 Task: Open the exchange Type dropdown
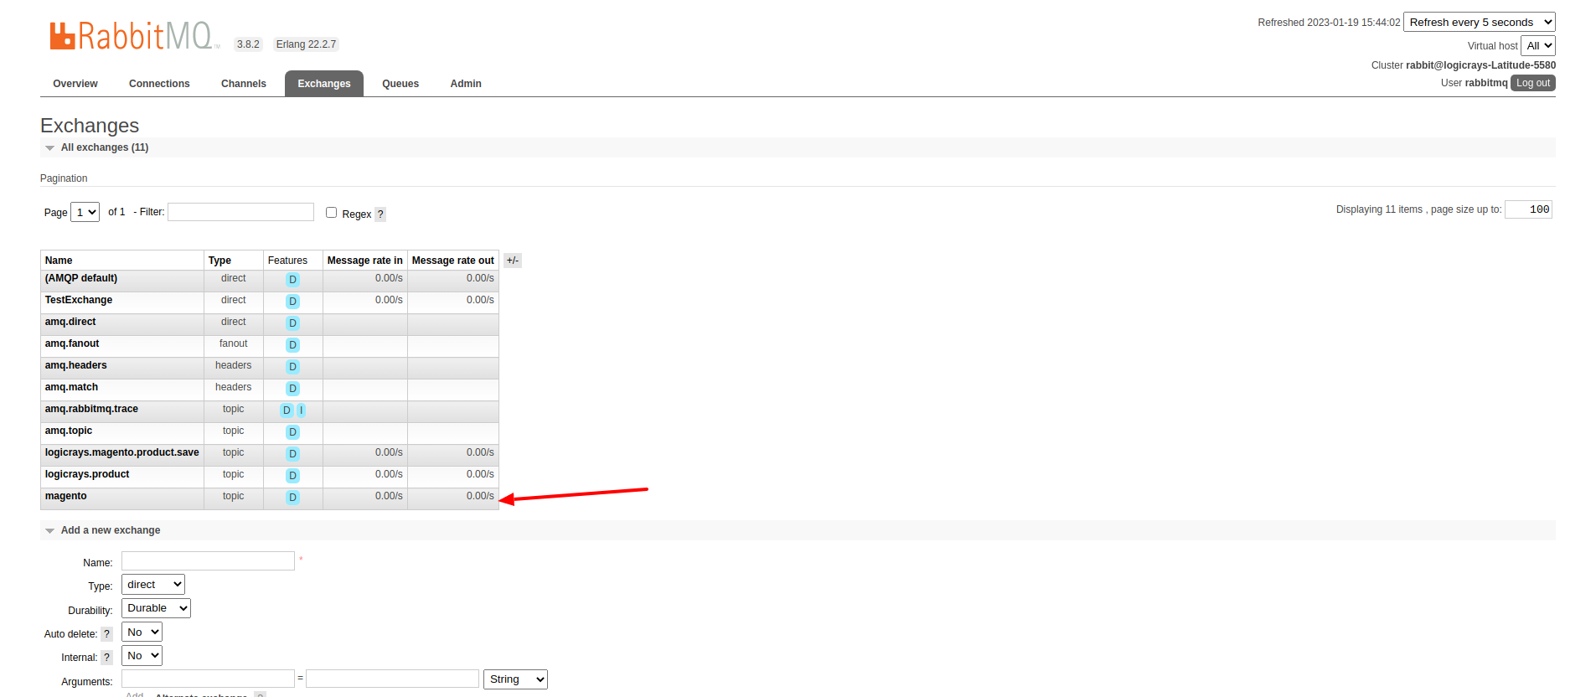coord(153,585)
